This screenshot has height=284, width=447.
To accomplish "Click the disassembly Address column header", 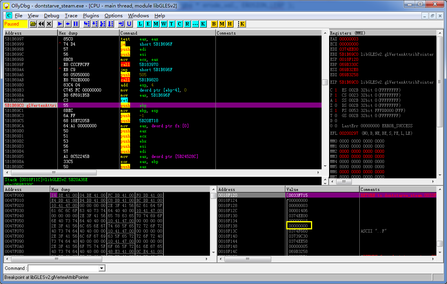I will tap(31, 33).
